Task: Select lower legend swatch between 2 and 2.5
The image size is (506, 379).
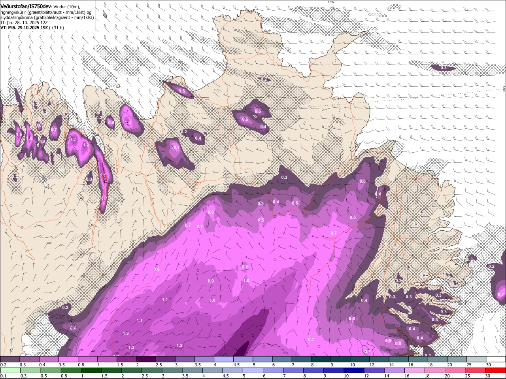Action: pos(131,370)
